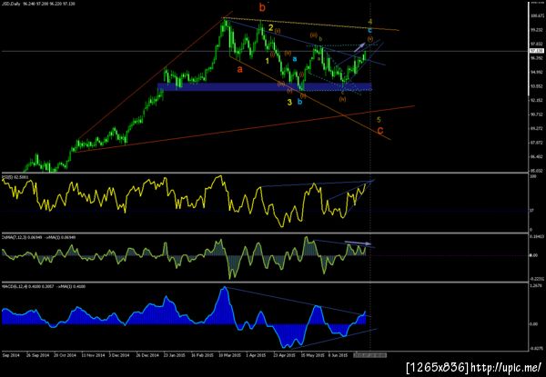Click the yellow '3' wave label
This screenshot has height=377, width=546.
(x=289, y=102)
